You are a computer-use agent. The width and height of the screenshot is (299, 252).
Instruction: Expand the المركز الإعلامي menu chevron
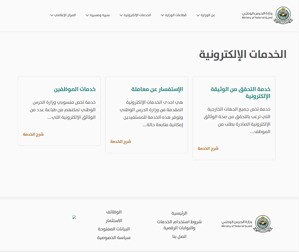(x=52, y=15)
